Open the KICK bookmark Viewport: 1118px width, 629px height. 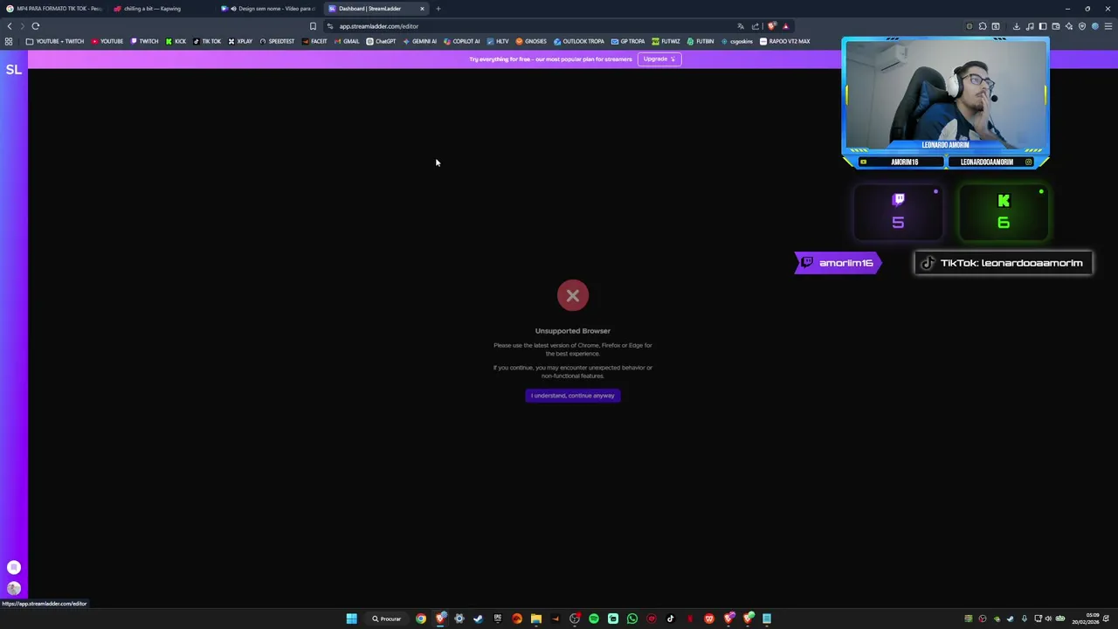(176, 41)
